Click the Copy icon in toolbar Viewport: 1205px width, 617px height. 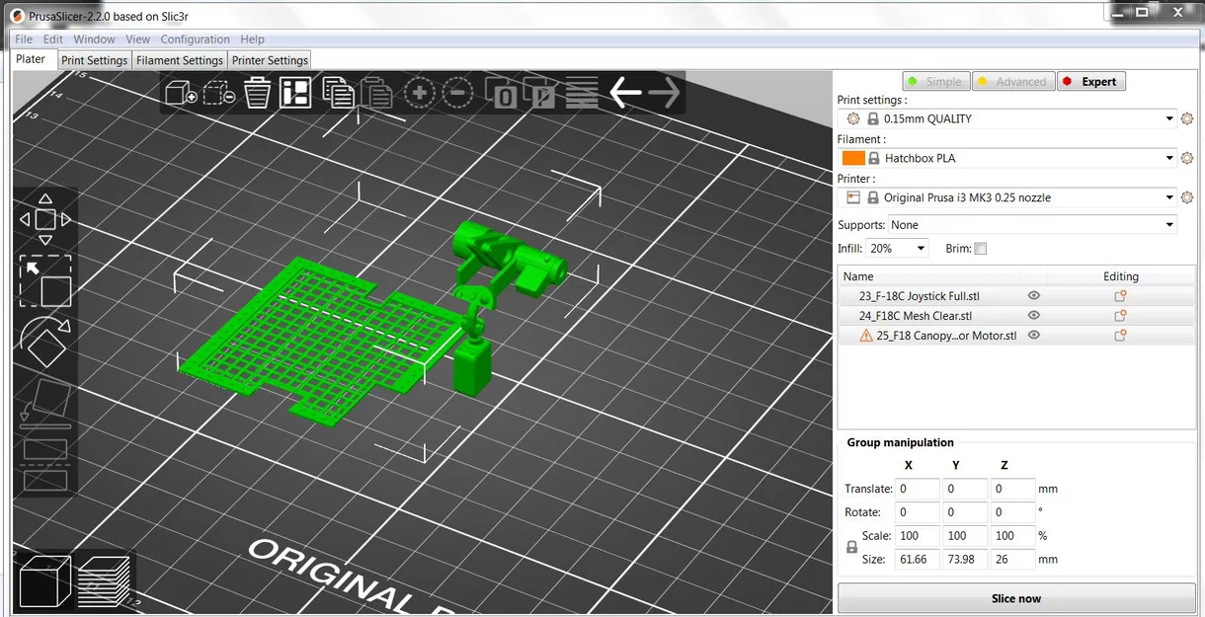(338, 94)
